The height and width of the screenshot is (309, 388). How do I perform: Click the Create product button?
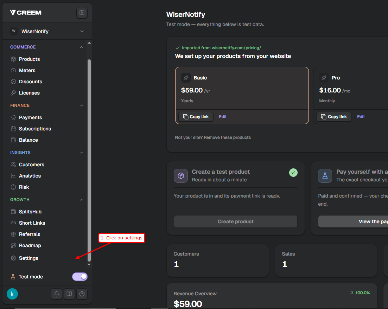point(236,221)
